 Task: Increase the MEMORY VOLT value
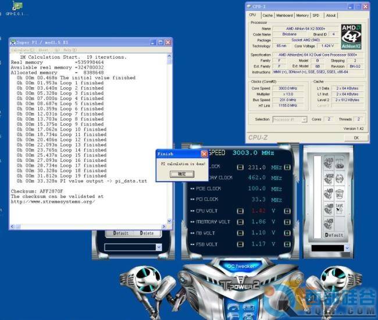pos(287,222)
